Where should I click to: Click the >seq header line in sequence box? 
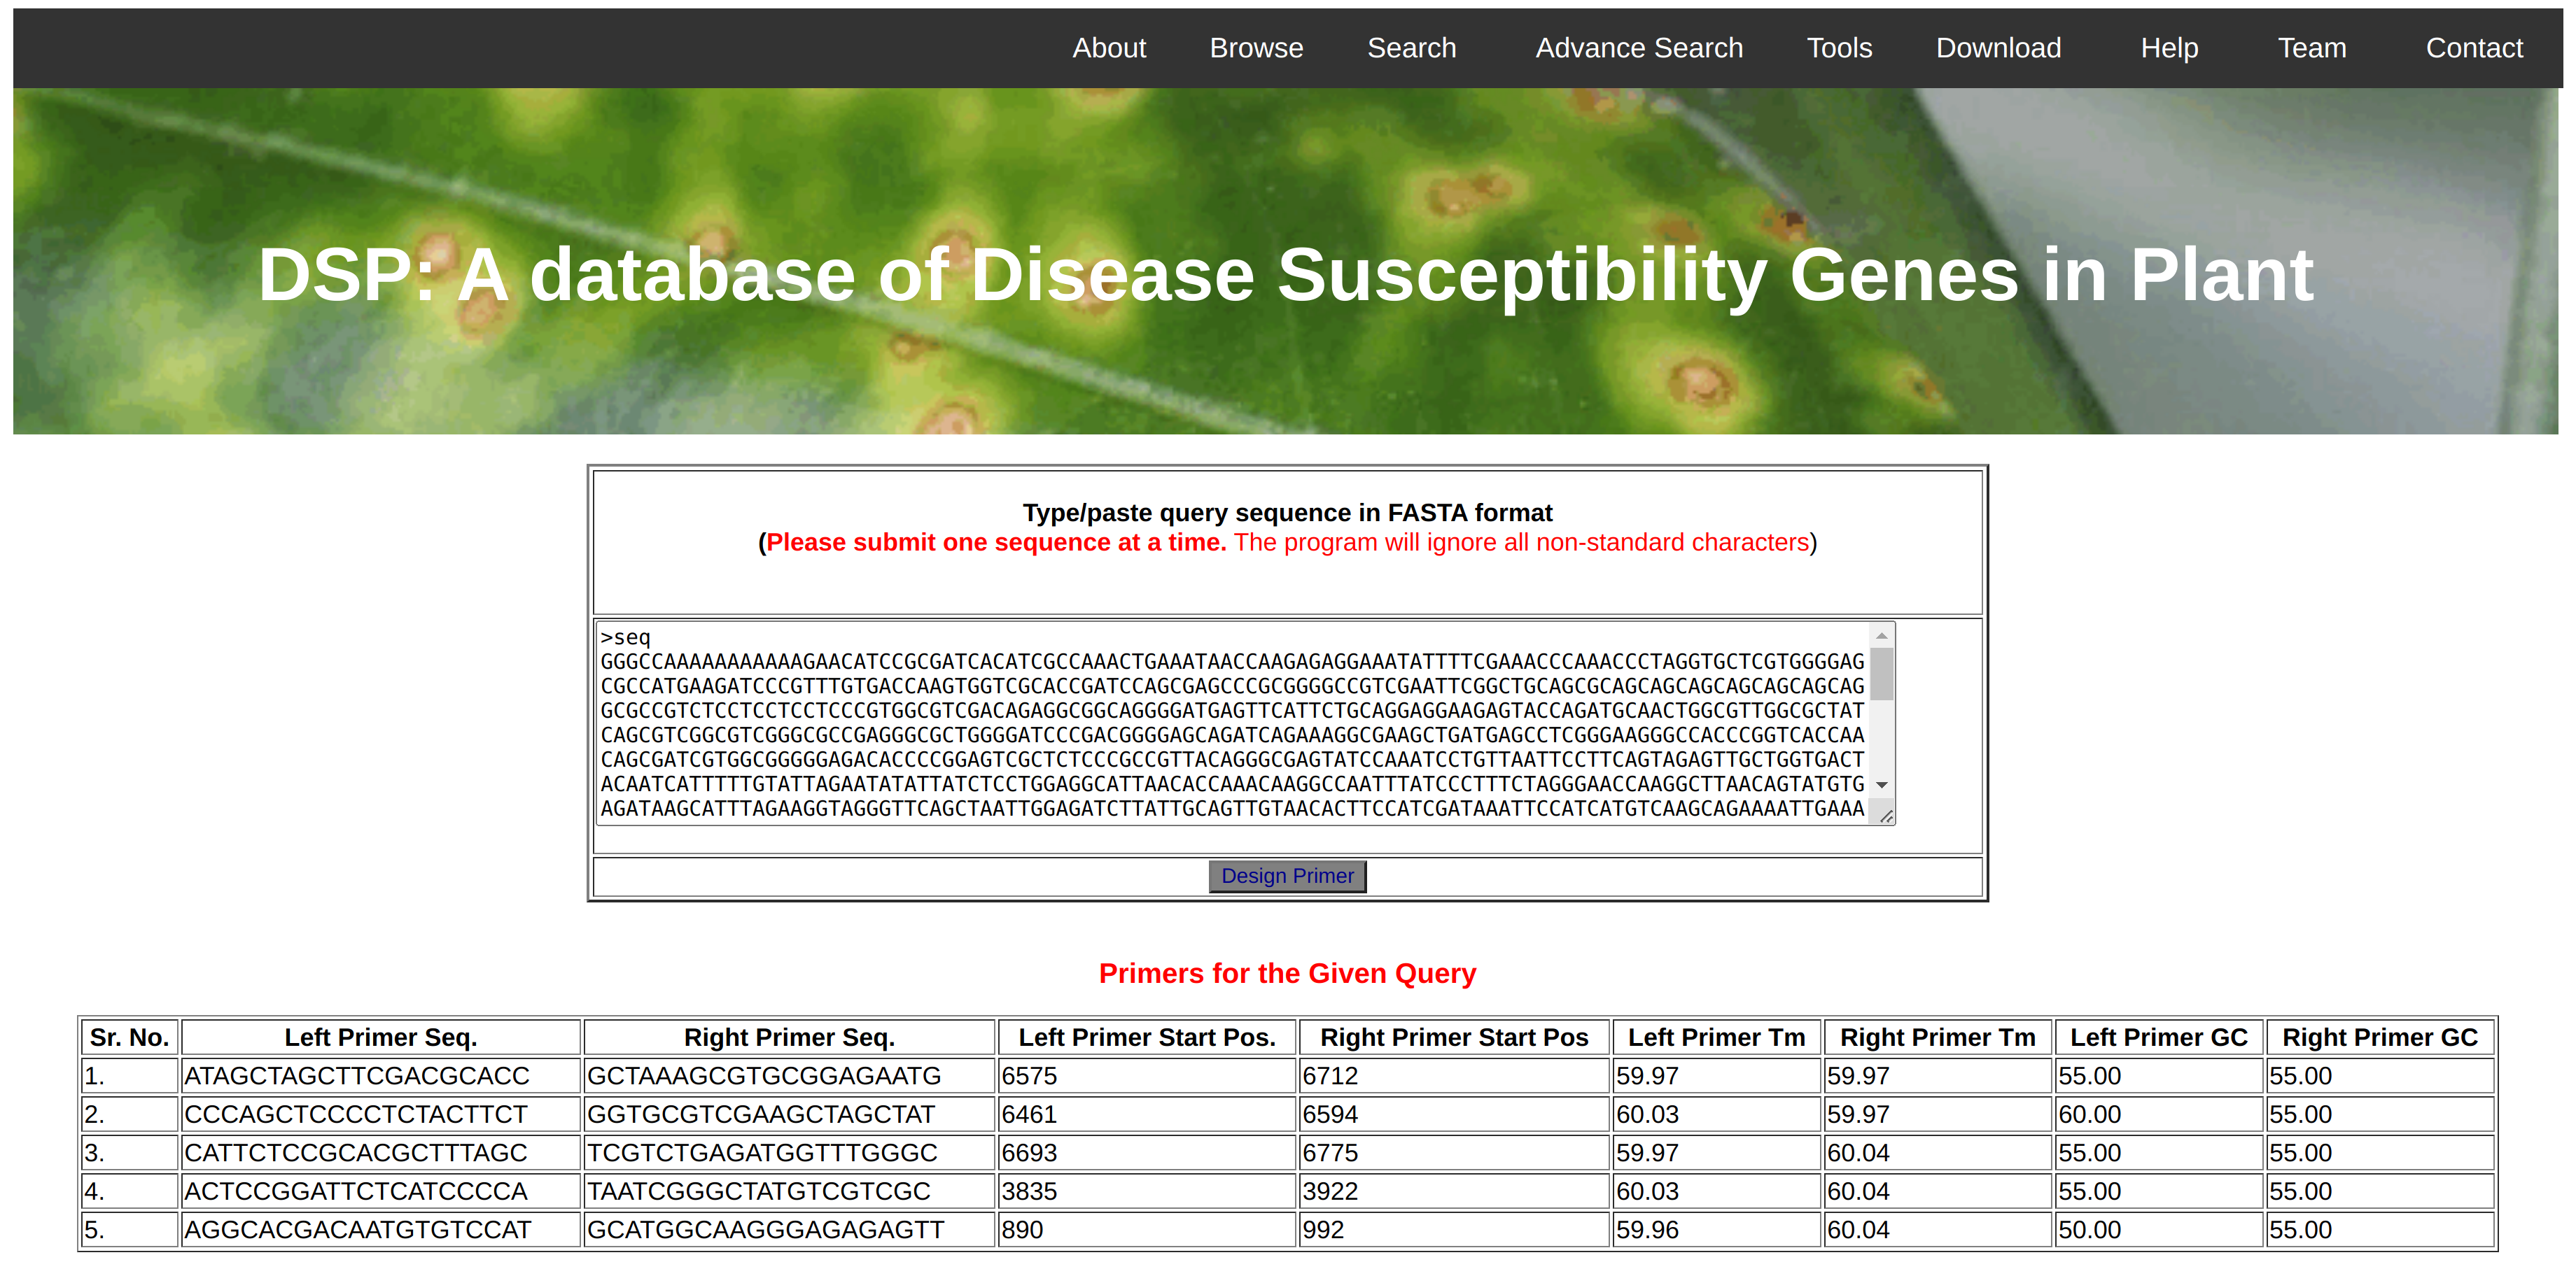(625, 637)
